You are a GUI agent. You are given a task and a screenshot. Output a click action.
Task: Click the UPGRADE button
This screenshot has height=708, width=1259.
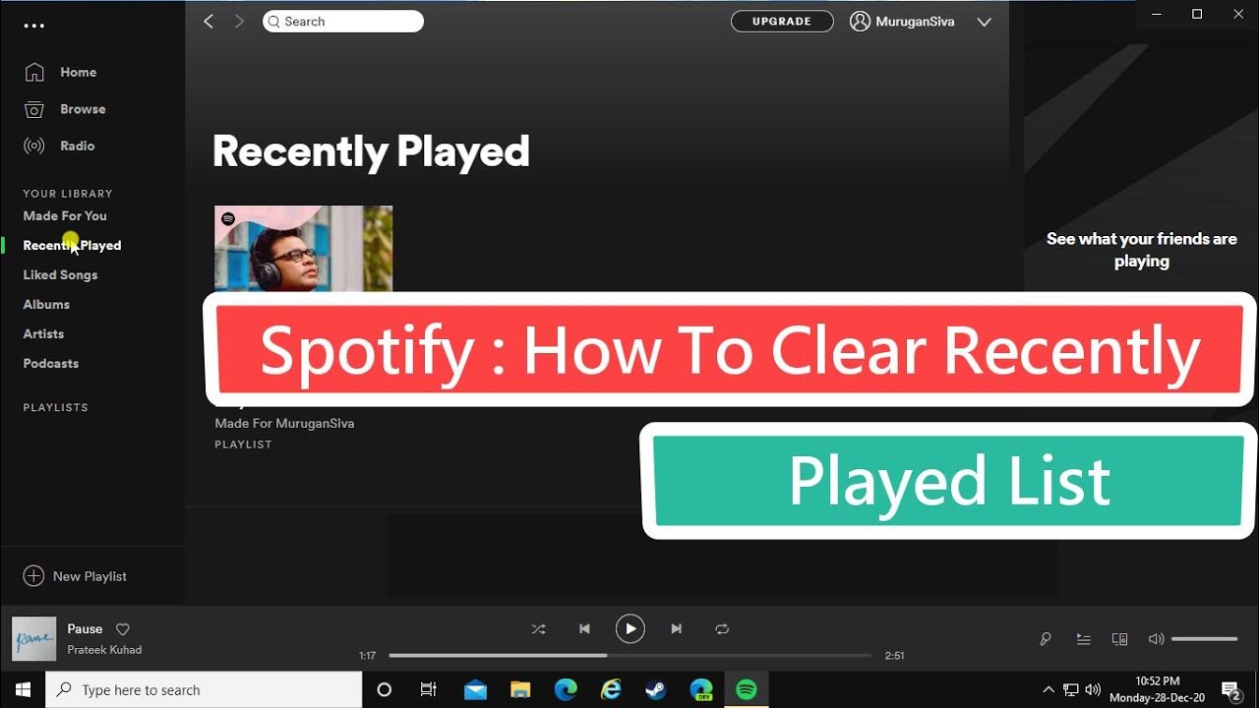click(782, 22)
